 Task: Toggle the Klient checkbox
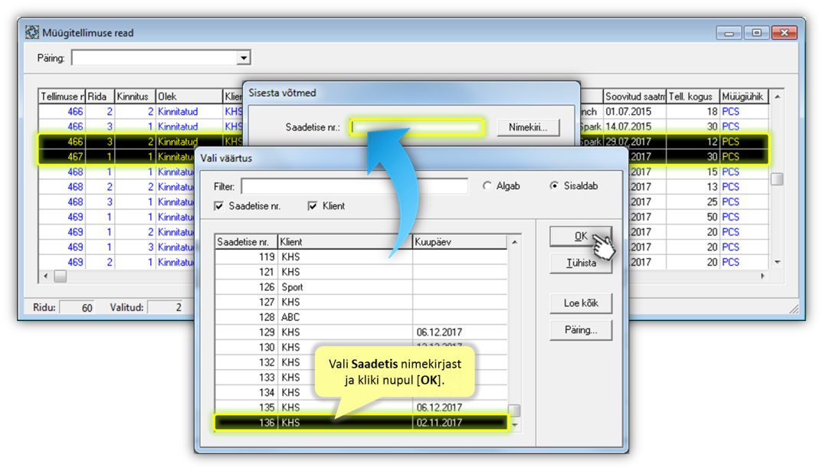(x=313, y=206)
